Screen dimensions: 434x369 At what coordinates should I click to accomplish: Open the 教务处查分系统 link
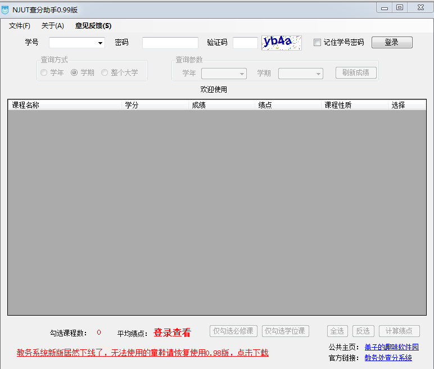(x=388, y=358)
